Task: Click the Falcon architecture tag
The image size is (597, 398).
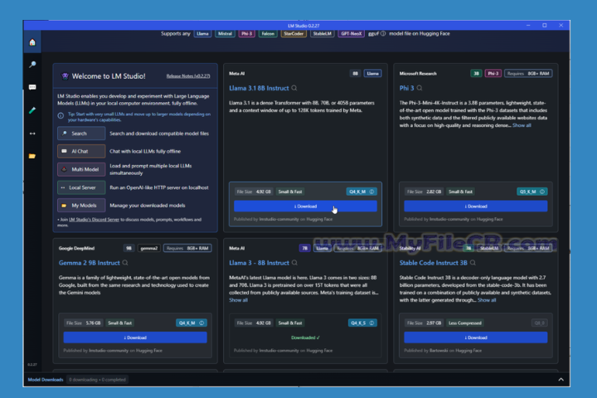Action: (x=268, y=33)
